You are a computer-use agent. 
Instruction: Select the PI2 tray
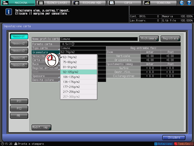pos(19,108)
